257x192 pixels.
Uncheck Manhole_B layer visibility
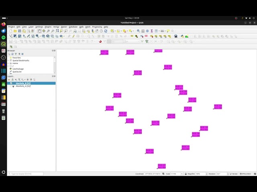click(11, 83)
